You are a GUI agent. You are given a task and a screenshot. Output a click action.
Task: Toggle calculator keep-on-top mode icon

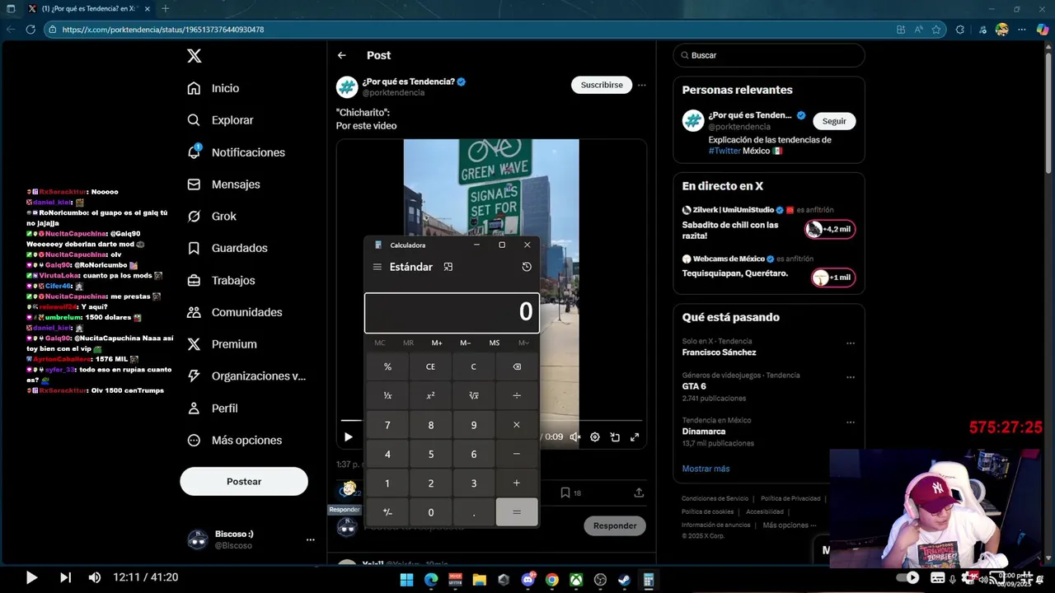coord(448,267)
